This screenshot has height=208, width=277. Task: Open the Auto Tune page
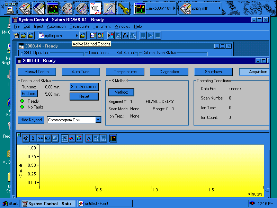point(81,72)
